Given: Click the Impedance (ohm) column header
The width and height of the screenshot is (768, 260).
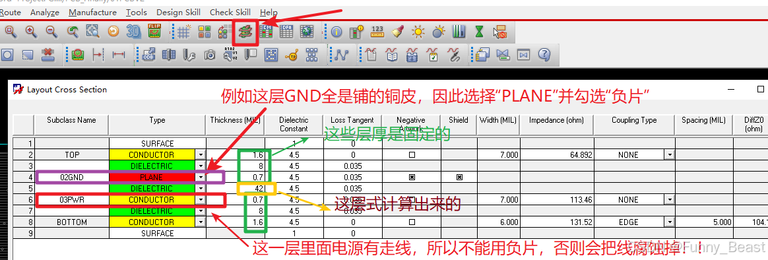Looking at the screenshot, I should [556, 125].
